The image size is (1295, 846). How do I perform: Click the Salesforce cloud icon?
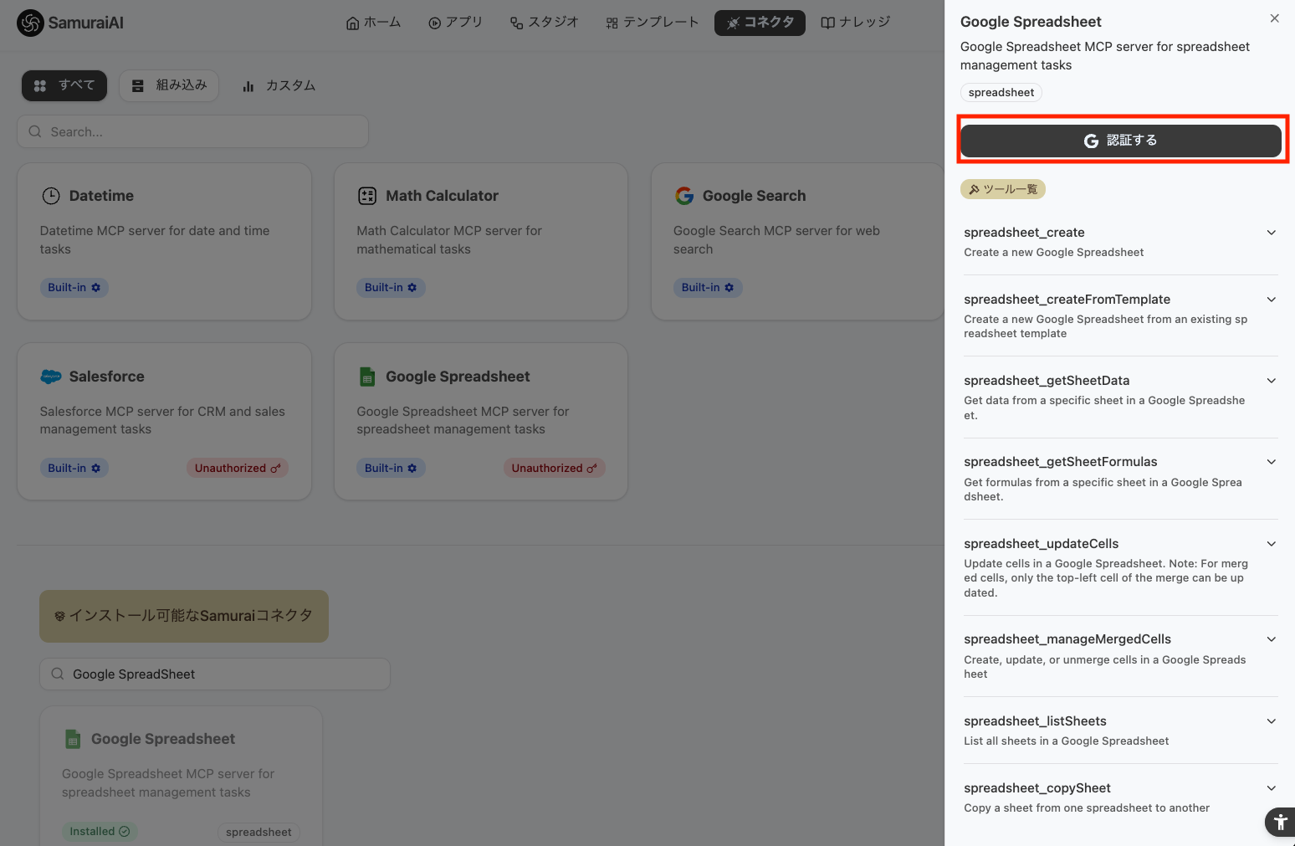pos(51,377)
